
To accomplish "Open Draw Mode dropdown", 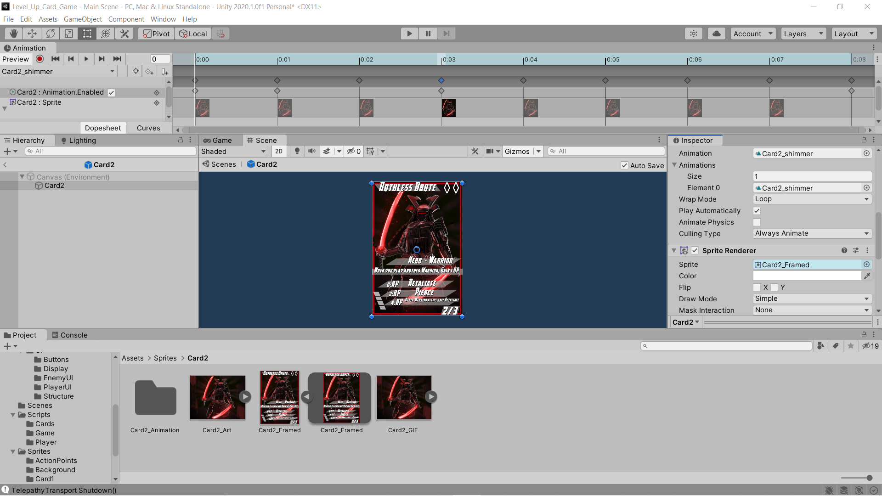I will [812, 299].
